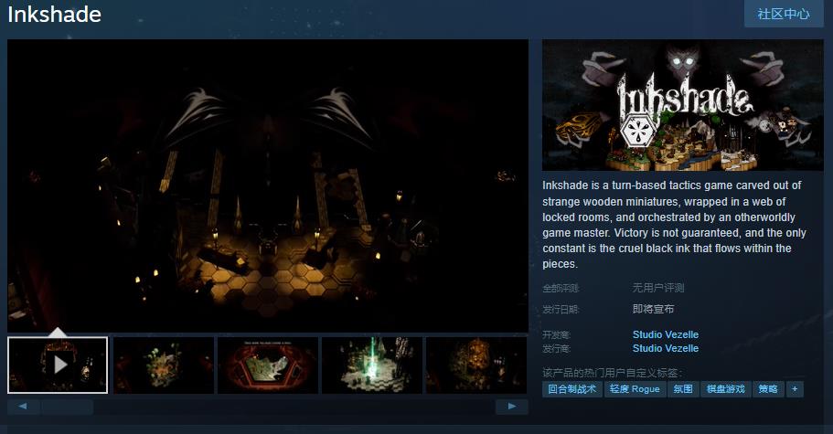Click the main video preview area
The height and width of the screenshot is (434, 833).
coord(268,185)
